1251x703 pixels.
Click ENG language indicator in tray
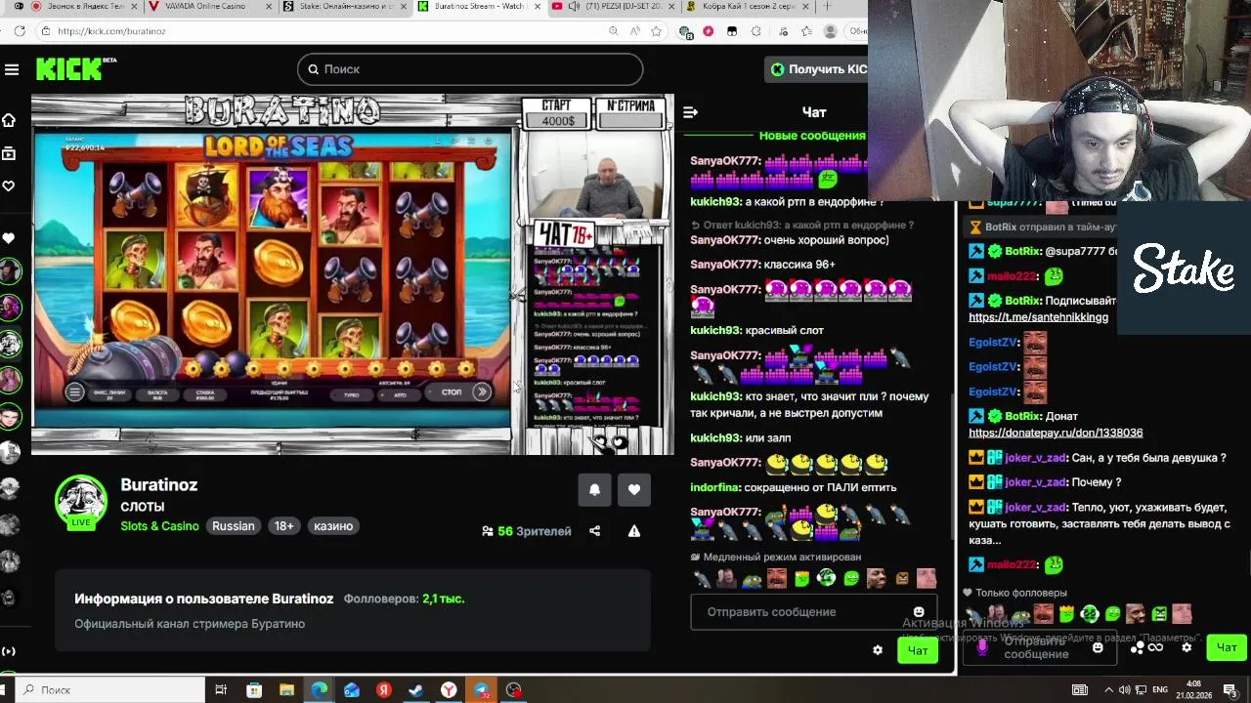[1160, 690]
